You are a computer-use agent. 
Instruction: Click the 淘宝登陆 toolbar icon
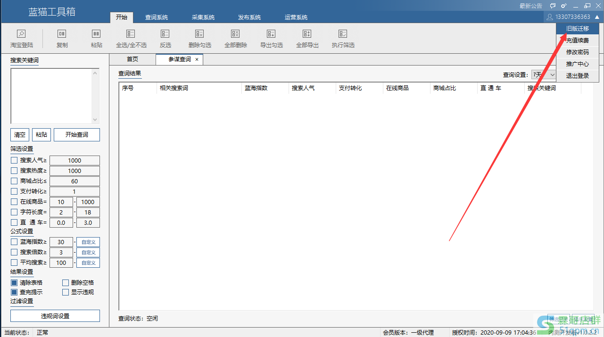click(21, 34)
